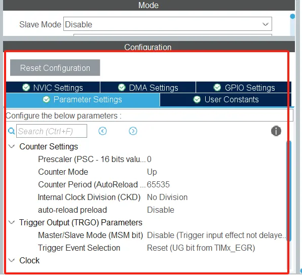Click the Reset Configuration button
Image resolution: width=302 pixels, height=277 pixels.
[x=55, y=68]
